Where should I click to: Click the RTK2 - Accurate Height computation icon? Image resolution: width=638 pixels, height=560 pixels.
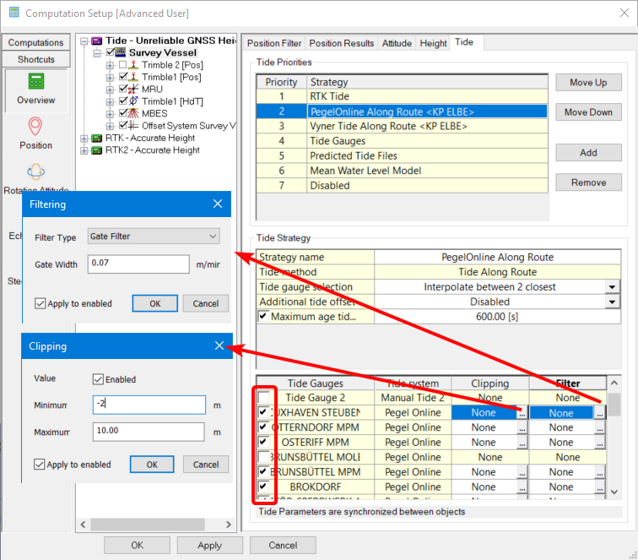pyautogui.click(x=96, y=150)
